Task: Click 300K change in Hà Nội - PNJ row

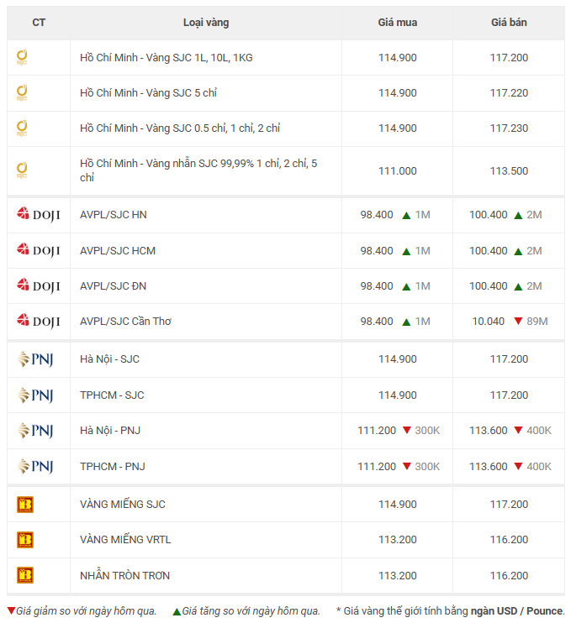Action: pyautogui.click(x=427, y=431)
